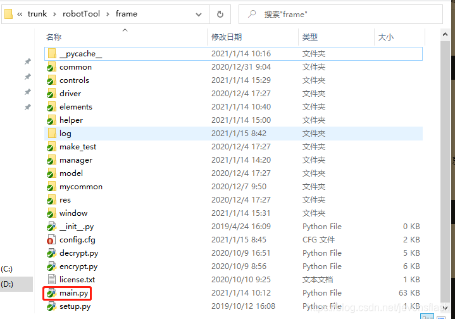Select the file name __init__.py
455x319 pixels.
pyautogui.click(x=77, y=227)
